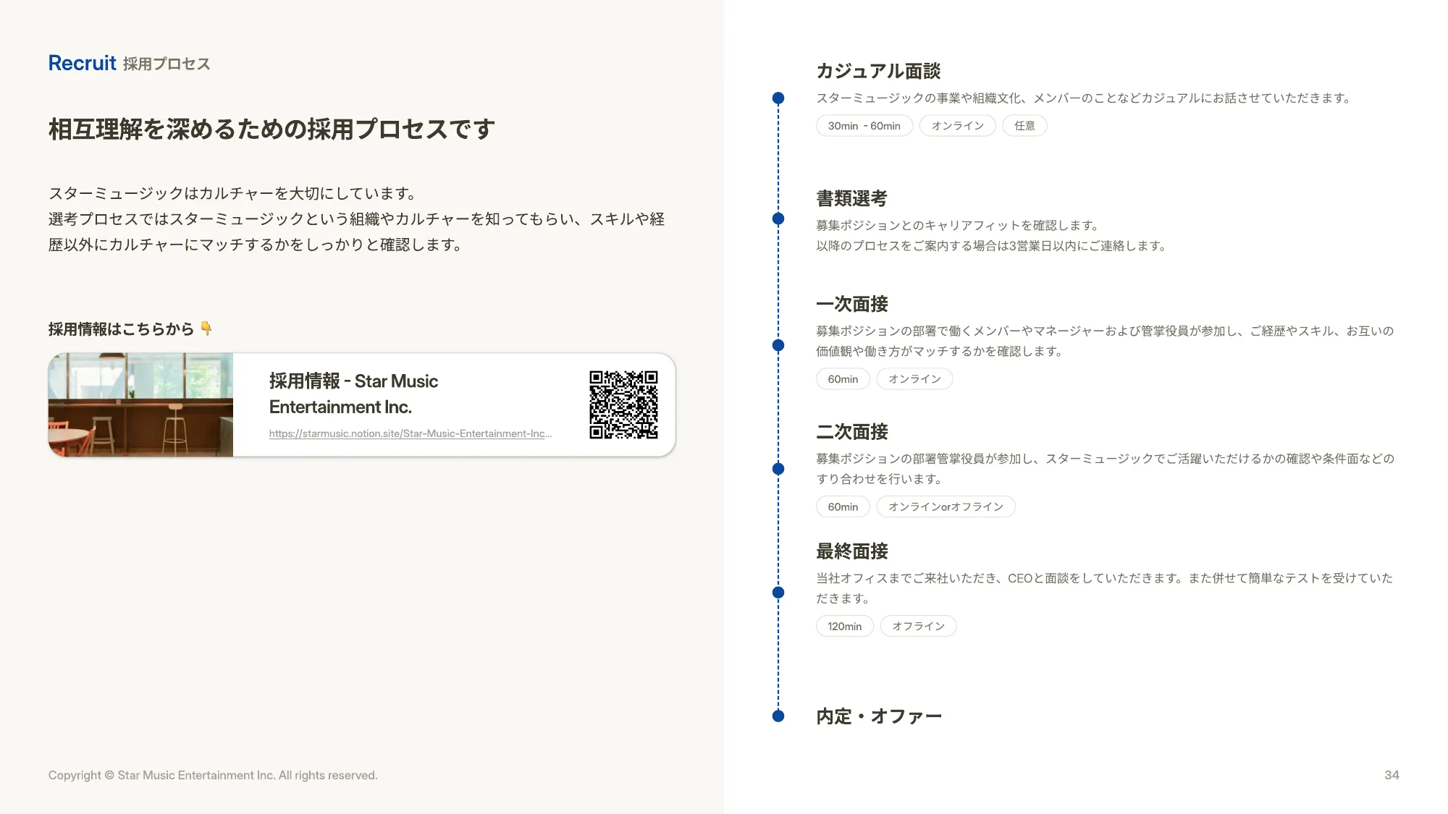Click the timeline dot beside 二次面接
Image resolution: width=1448 pixels, height=814 pixels.
pyautogui.click(x=778, y=469)
